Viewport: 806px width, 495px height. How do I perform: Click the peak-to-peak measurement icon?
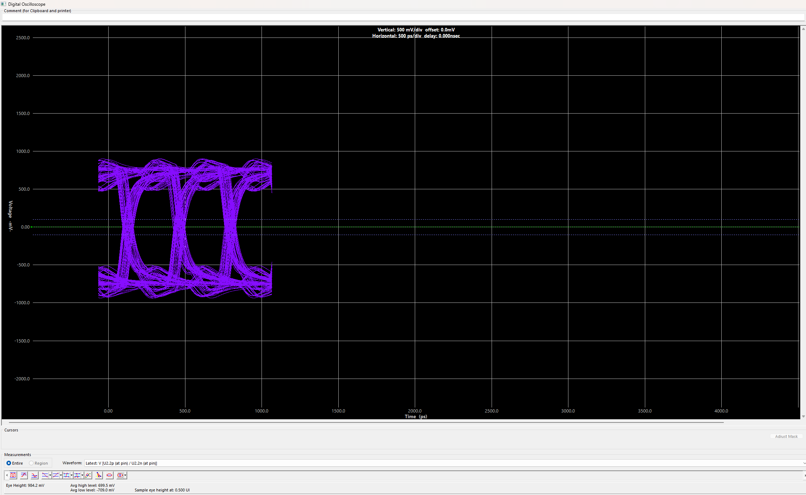click(x=13, y=475)
